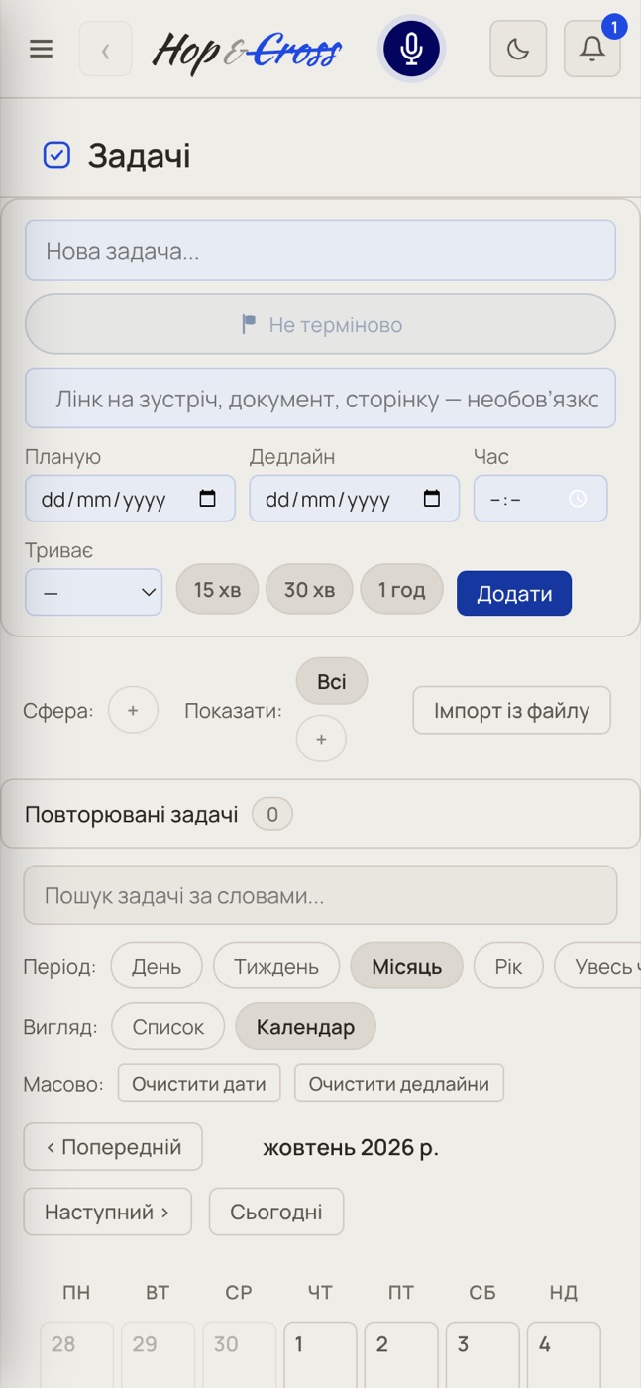Click the Дедлайн date field
The height and width of the screenshot is (1388, 641).
354,499
